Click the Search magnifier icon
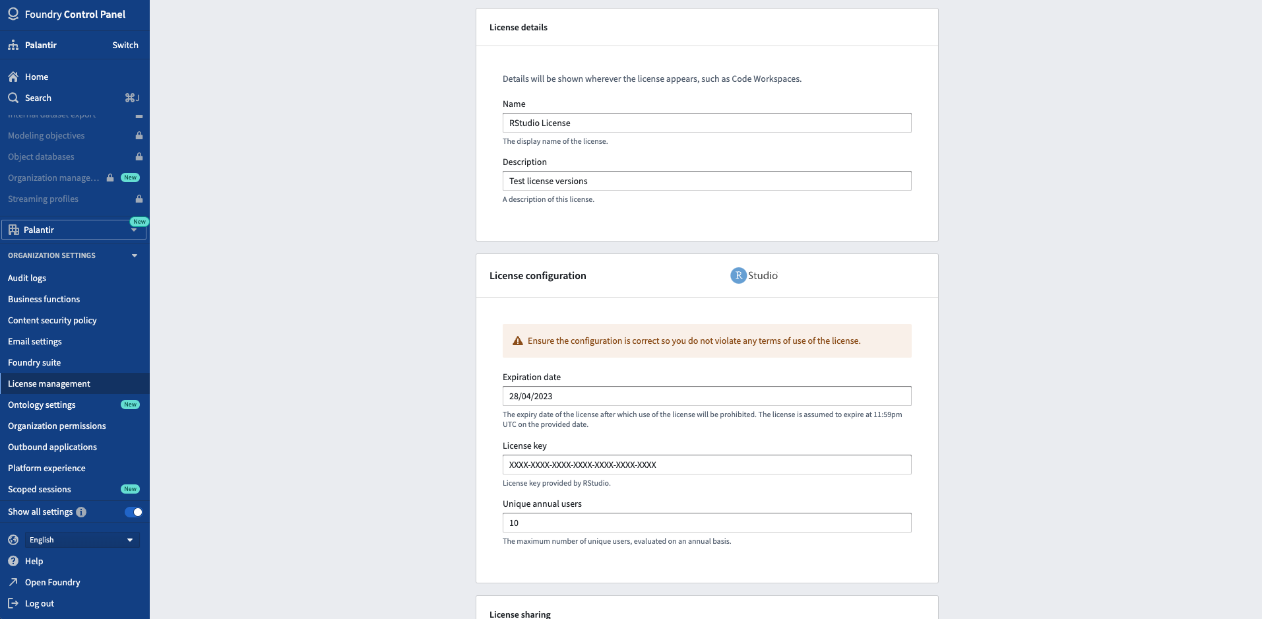 13,98
